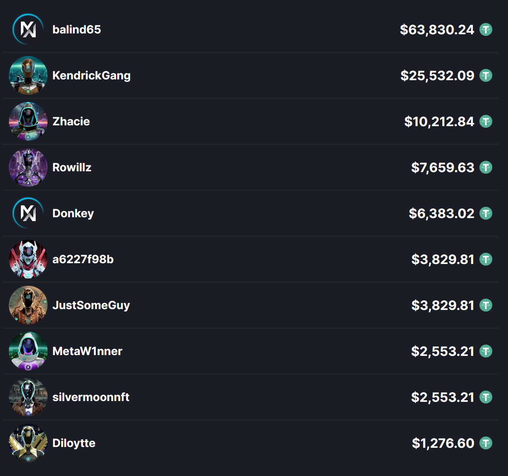Screen dimensions: 508x476
Task: Open Diloytte's winged golden avatar
Action: [28, 443]
